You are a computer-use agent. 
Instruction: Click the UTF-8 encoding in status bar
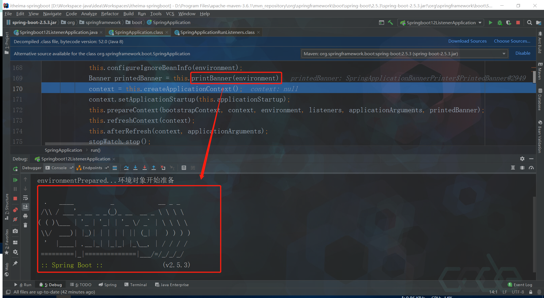(518, 292)
